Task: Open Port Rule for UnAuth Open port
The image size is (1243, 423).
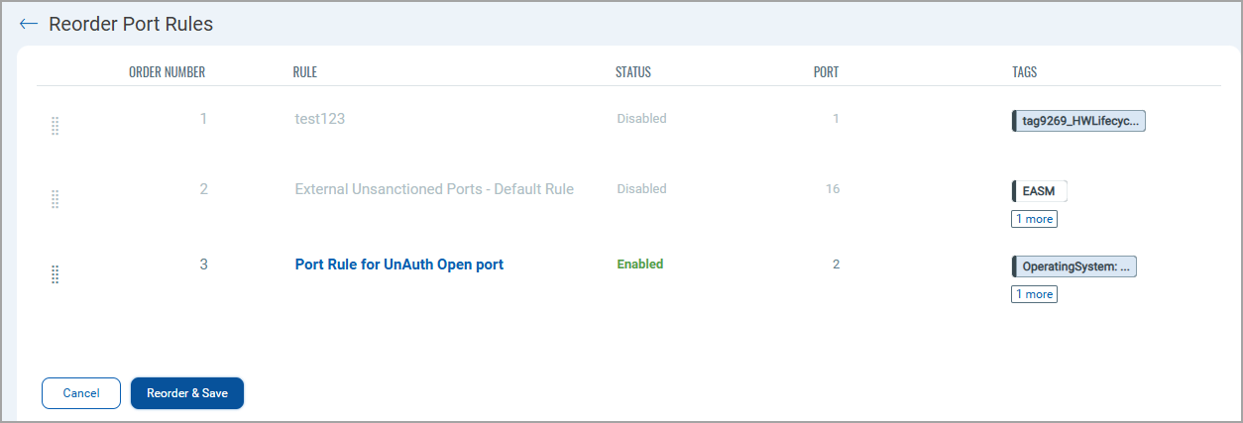Action: 399,264
